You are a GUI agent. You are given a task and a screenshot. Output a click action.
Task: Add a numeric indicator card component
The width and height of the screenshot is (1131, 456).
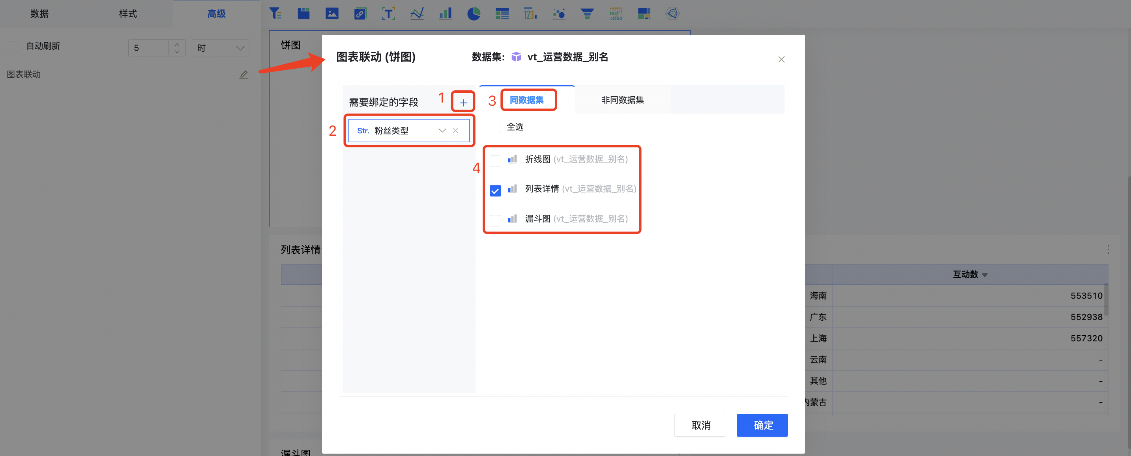tap(530, 13)
